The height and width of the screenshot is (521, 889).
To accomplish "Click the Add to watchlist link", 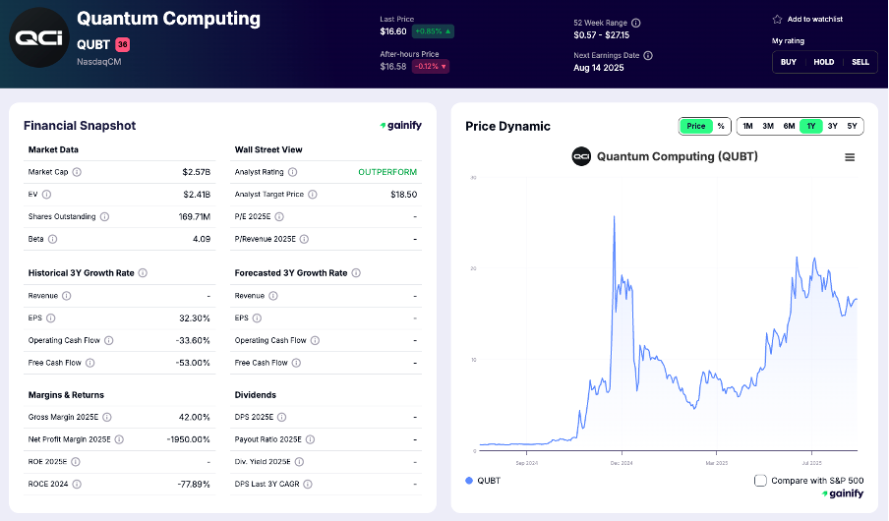I will point(814,20).
